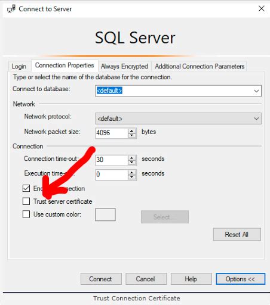The image size is (270, 305).
Task: Click the Connect button
Action: 101,279
